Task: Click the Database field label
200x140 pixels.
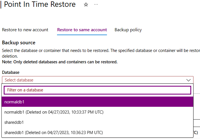Action: [x=11, y=72]
